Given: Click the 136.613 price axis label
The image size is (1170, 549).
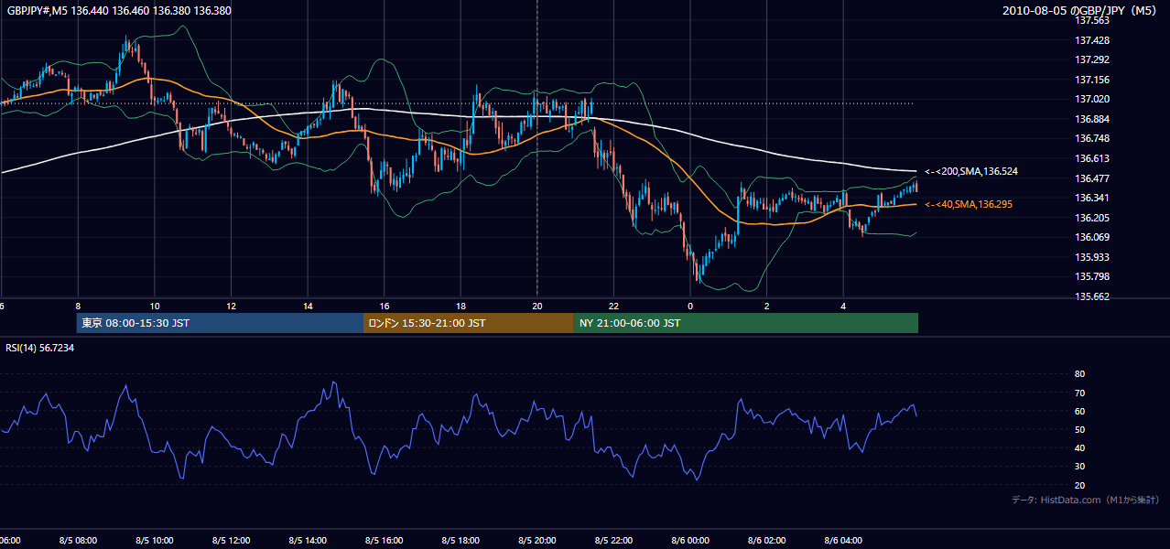Looking at the screenshot, I should [1091, 158].
